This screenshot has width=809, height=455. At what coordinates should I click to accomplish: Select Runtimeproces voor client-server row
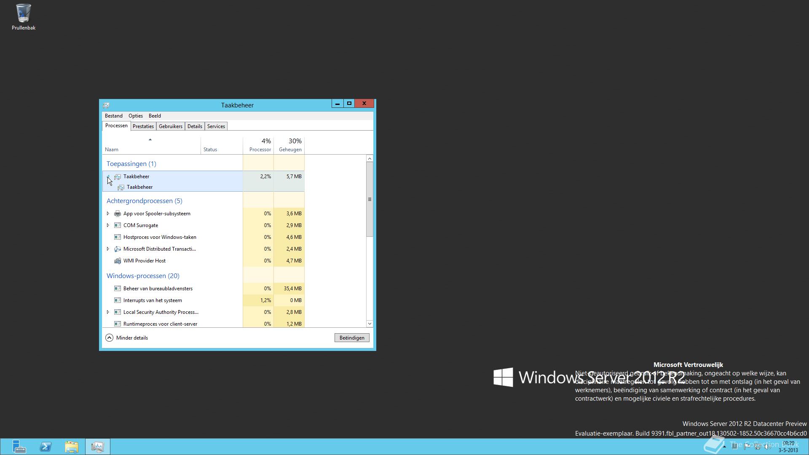coord(204,324)
